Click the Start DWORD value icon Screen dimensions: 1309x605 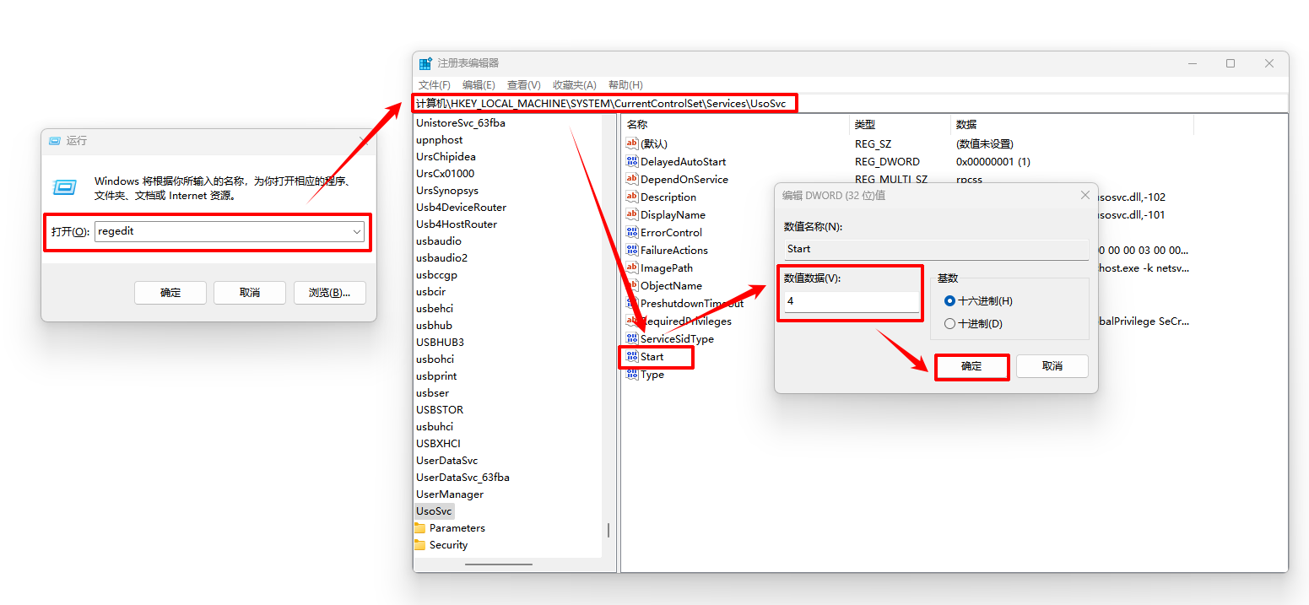point(631,356)
